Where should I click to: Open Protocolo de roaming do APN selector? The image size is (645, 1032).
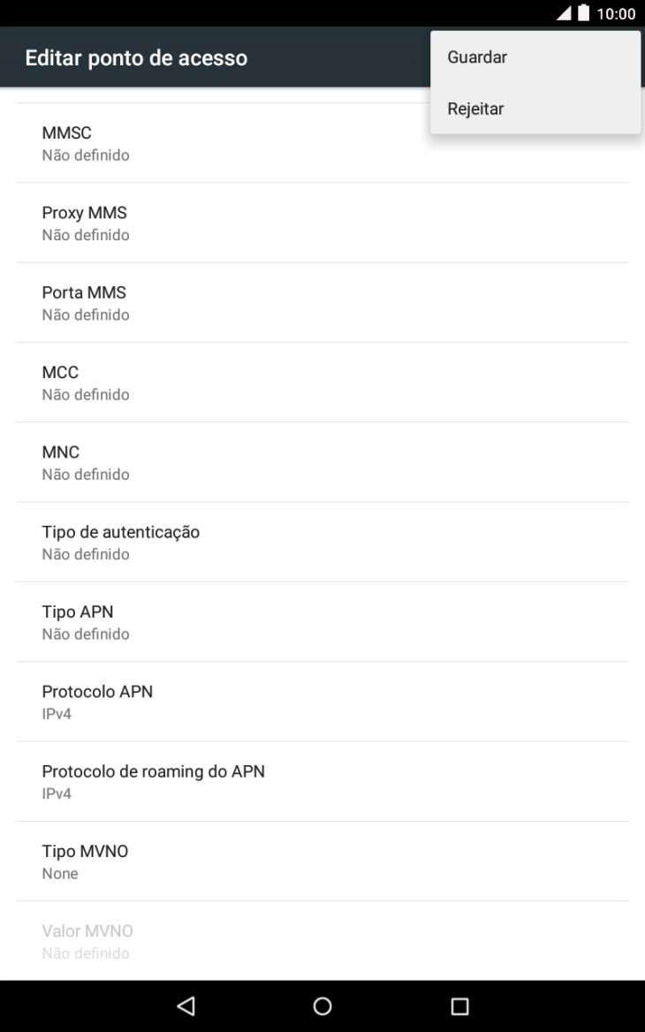(322, 781)
